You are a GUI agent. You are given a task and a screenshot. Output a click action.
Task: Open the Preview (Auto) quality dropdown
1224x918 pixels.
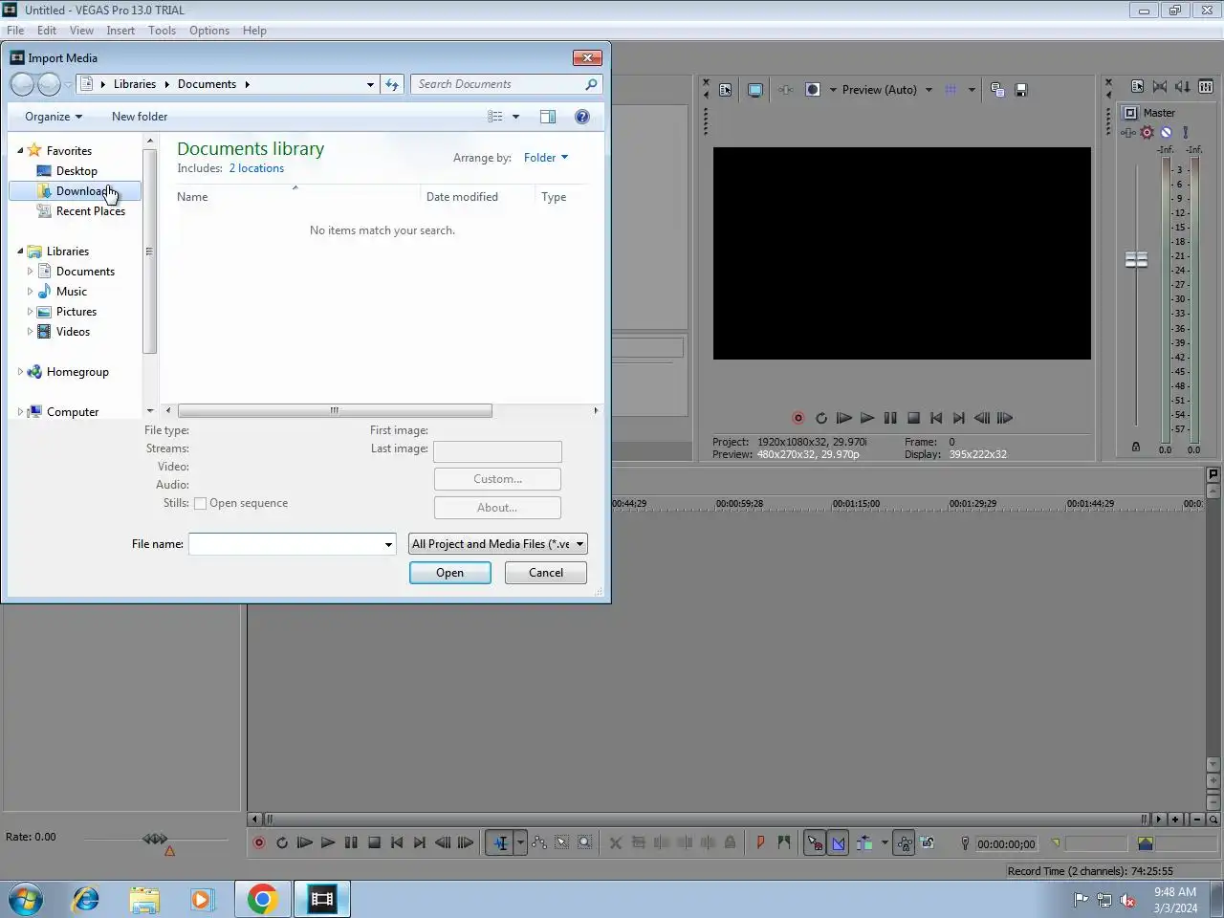click(929, 90)
